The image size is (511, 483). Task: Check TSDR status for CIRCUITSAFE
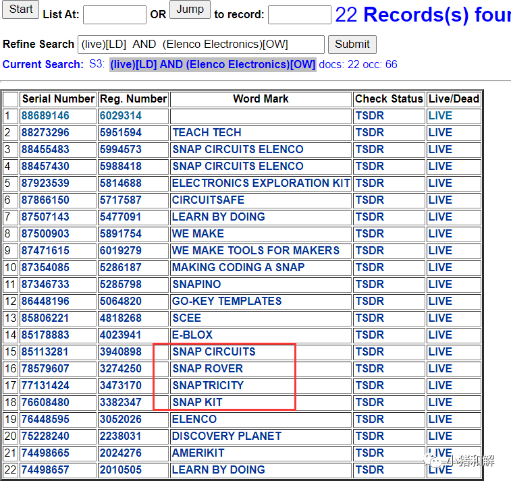(369, 200)
